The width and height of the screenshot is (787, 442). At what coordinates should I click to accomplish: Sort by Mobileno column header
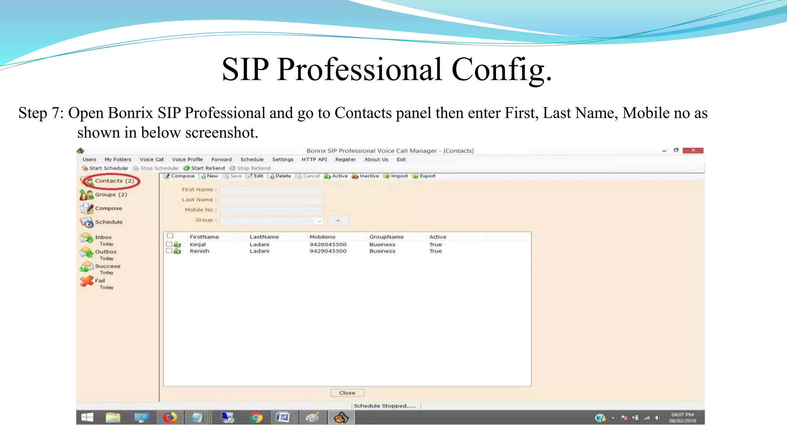click(322, 237)
